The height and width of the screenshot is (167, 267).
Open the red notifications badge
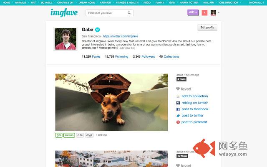point(204,13)
